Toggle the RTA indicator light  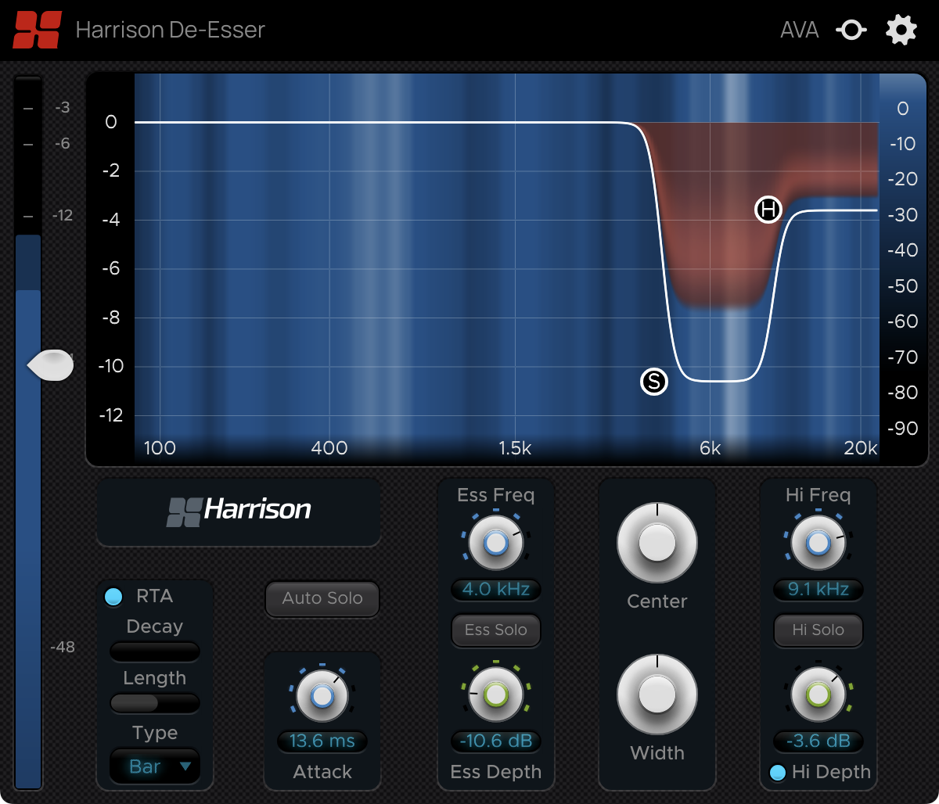[x=113, y=597]
